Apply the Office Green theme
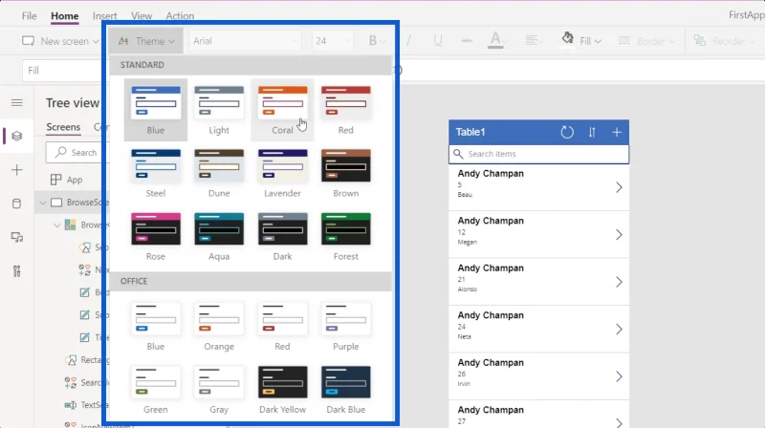This screenshot has width=765, height=428. [x=156, y=390]
